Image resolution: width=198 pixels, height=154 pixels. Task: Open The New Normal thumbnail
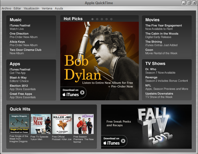[84, 124]
